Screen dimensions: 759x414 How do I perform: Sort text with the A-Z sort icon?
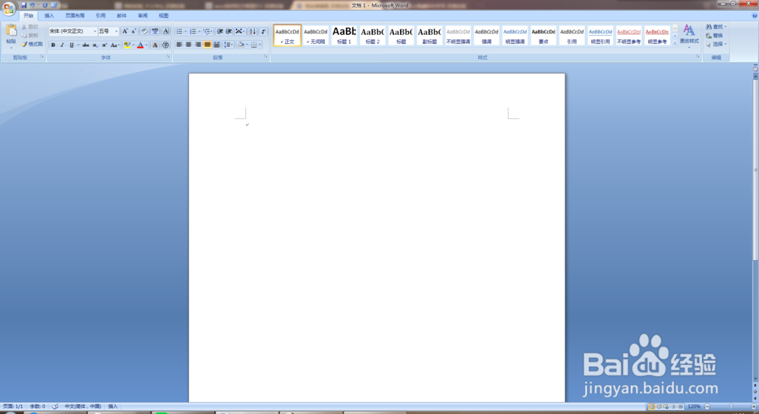(252, 31)
